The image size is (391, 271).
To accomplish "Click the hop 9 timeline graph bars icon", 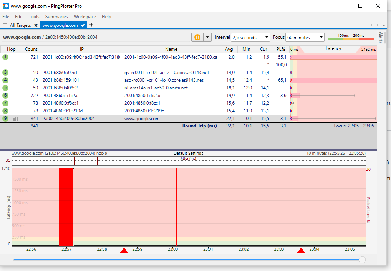I will 16,119.
